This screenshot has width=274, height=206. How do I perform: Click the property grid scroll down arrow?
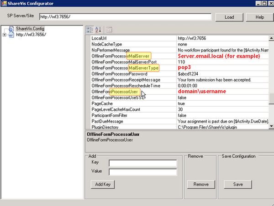pos(271,126)
